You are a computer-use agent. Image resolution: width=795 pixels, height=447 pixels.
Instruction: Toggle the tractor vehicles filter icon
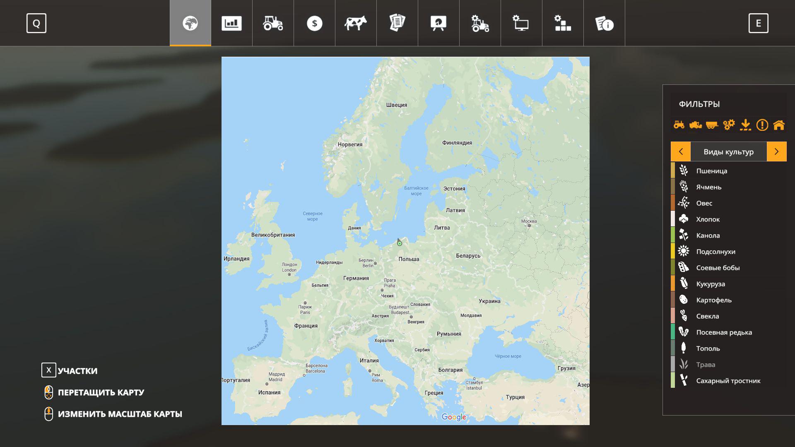[x=679, y=125]
